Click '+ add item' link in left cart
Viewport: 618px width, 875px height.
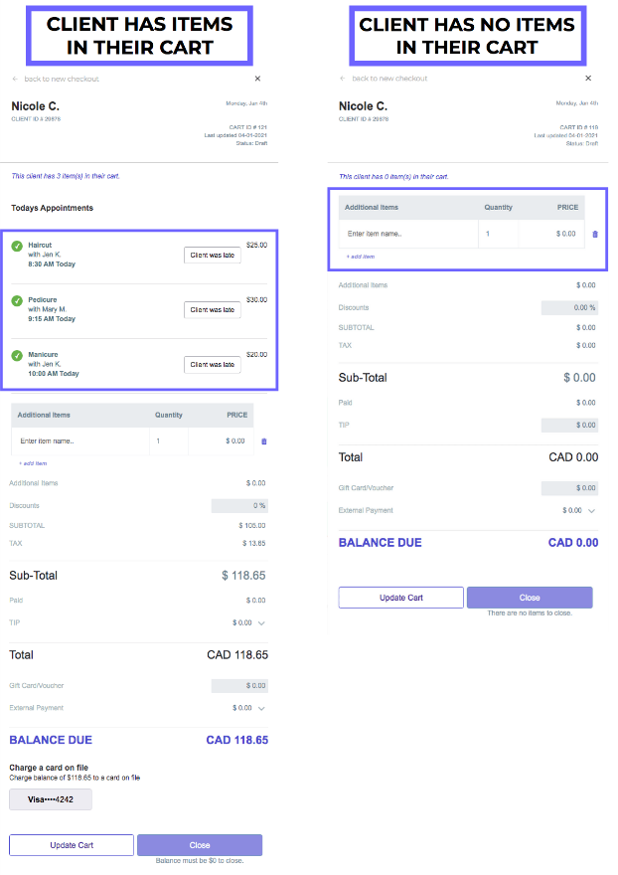(33, 463)
